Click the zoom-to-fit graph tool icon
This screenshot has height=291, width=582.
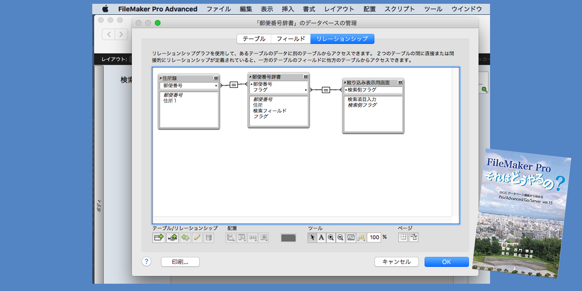point(351,238)
